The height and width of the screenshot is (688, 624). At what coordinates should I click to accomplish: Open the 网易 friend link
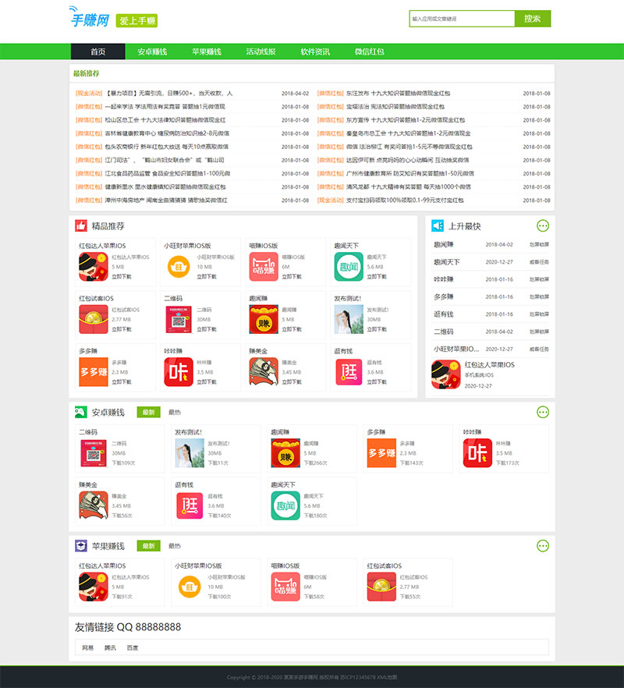tap(88, 647)
